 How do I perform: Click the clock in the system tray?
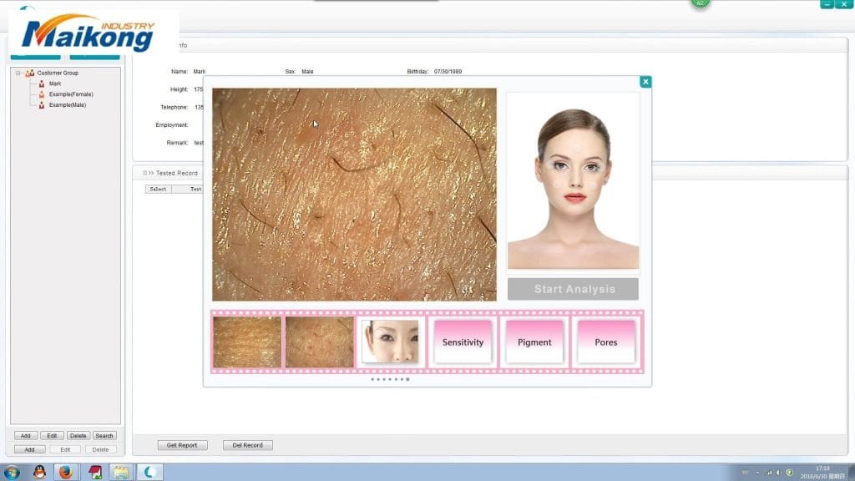click(x=822, y=473)
